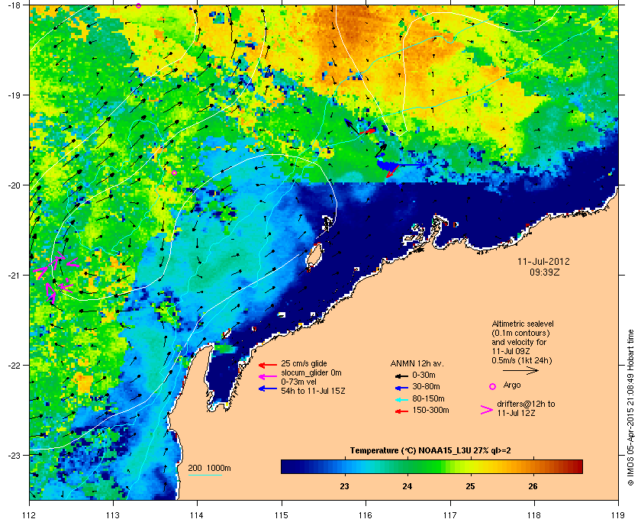
Task: Click the '25 cm/s glide' legend text
Action: pos(304,363)
